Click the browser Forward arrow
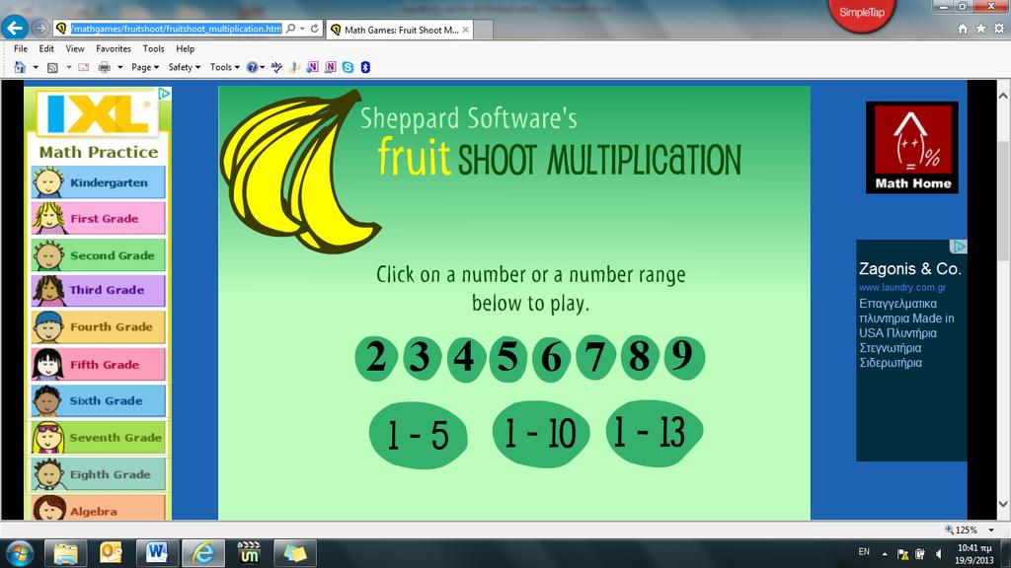The image size is (1011, 568). (x=39, y=29)
